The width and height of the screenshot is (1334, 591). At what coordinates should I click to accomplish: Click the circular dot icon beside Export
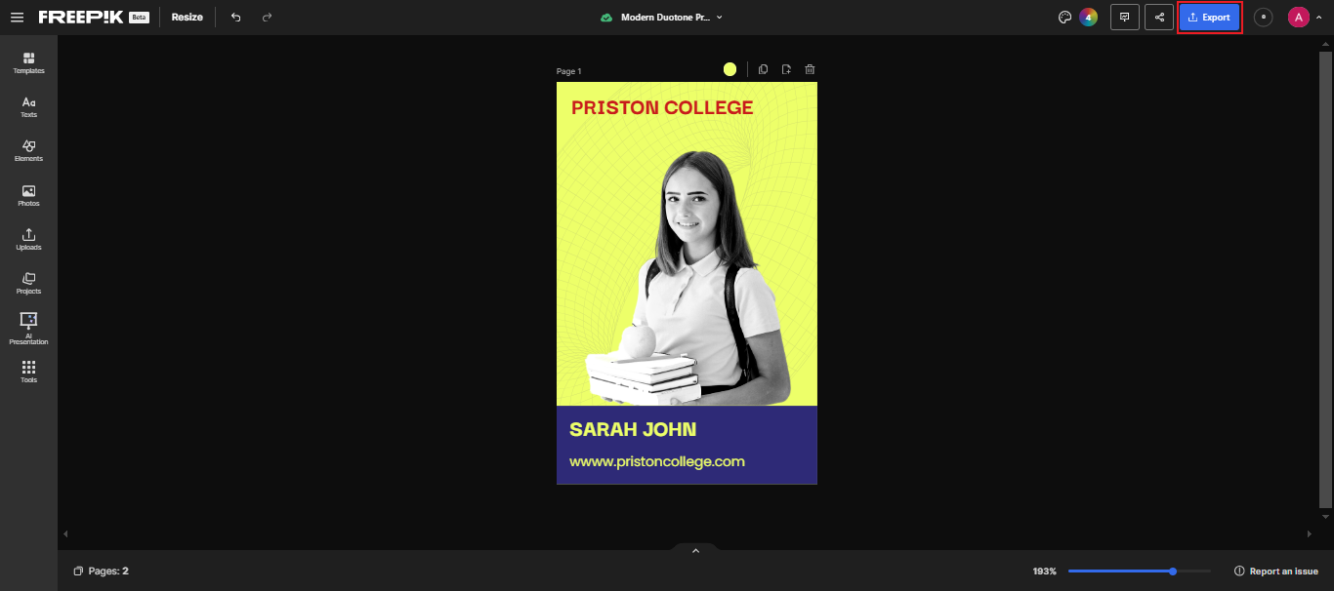click(x=1264, y=18)
